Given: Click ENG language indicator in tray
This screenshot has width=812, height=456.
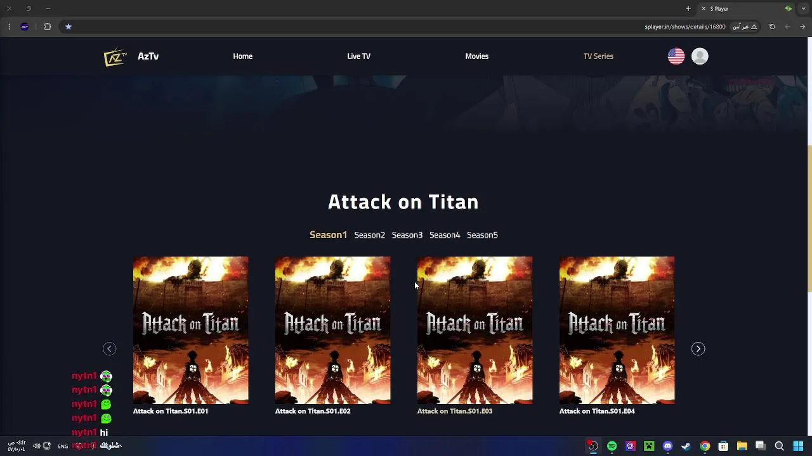Looking at the screenshot, I should [x=63, y=446].
